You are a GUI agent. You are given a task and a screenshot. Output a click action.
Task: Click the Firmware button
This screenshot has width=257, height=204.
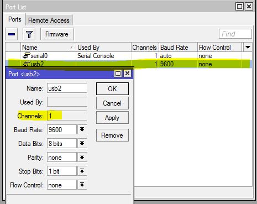[57, 34]
